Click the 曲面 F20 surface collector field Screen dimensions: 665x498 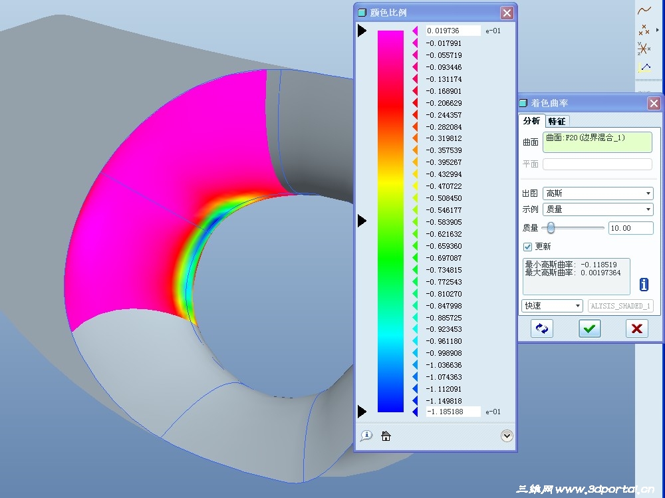tap(597, 142)
